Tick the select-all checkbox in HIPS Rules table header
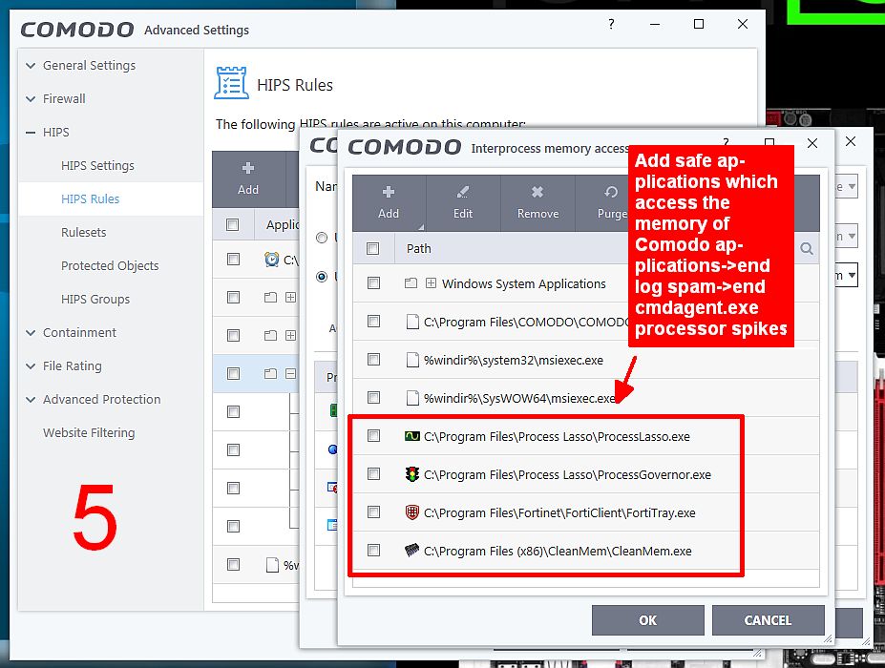The image size is (885, 668). 233,225
